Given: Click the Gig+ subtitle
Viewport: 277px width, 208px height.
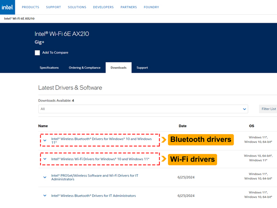Looking at the screenshot, I should pos(39,42).
